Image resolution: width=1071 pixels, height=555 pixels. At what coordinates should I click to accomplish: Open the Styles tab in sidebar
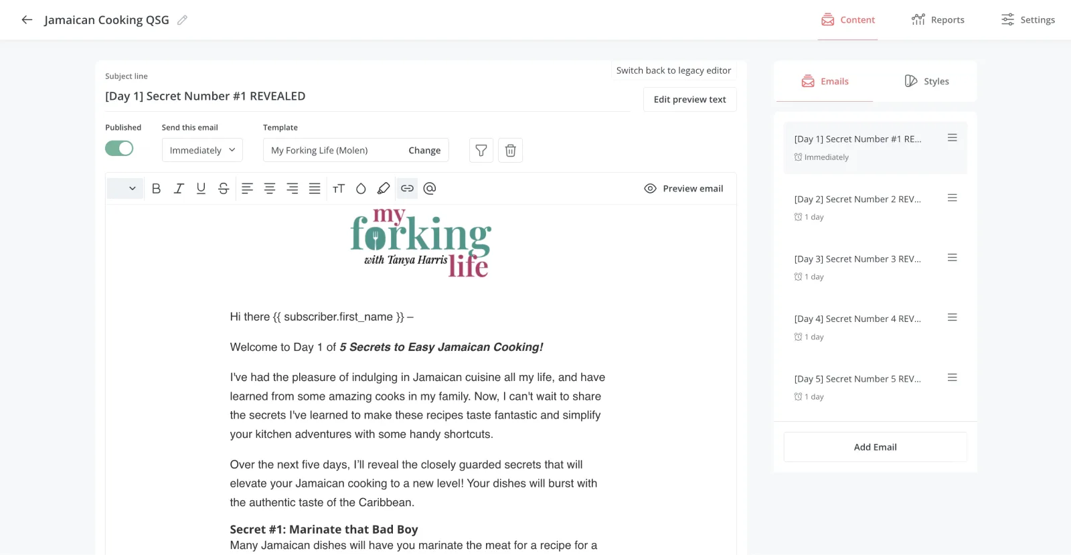926,82
